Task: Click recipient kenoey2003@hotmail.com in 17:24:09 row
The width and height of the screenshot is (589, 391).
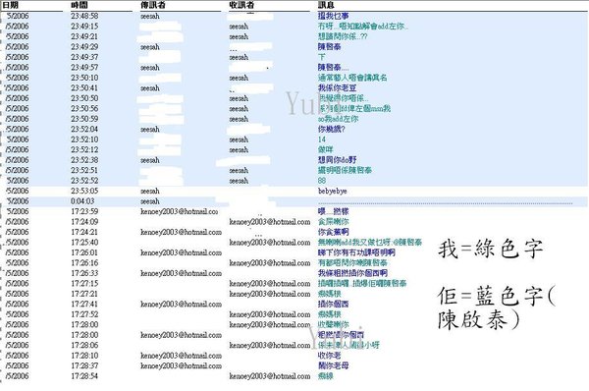Action: pos(270,222)
